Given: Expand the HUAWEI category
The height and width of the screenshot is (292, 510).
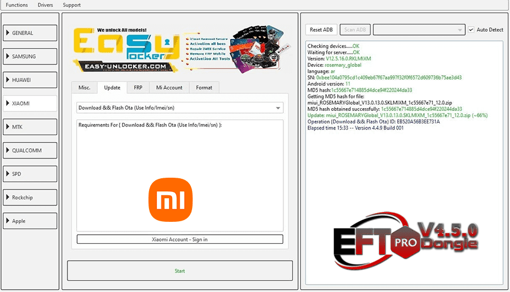Looking at the screenshot, I should click(30, 80).
